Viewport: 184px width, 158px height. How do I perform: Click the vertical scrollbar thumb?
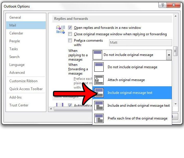point(175,52)
